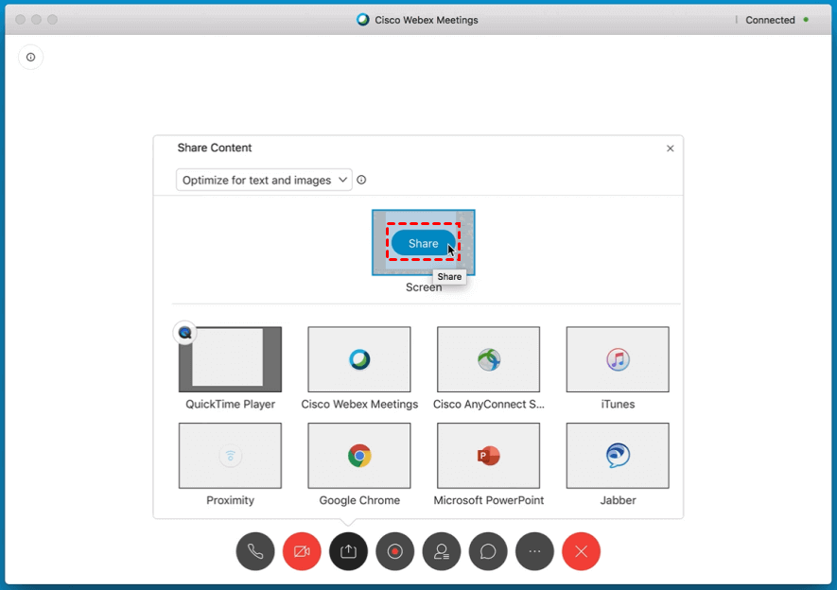The height and width of the screenshot is (590, 837).
Task: Click the audio phone button in the toolbar
Action: click(255, 551)
